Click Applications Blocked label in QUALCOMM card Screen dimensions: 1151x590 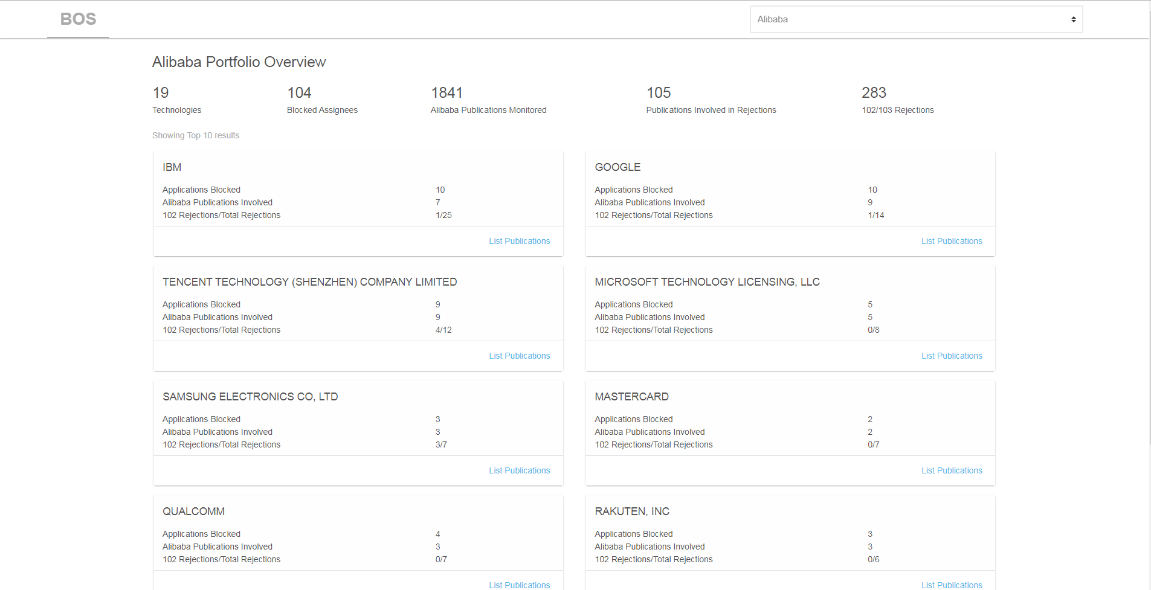click(201, 534)
